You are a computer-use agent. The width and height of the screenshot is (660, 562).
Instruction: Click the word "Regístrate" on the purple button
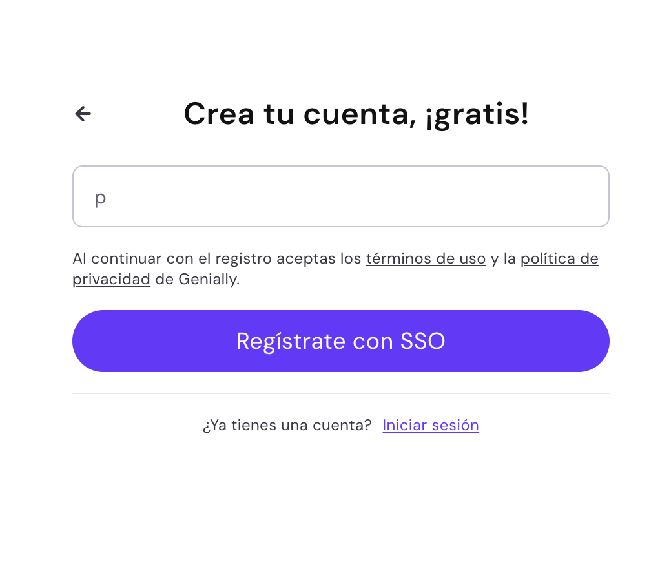click(291, 341)
